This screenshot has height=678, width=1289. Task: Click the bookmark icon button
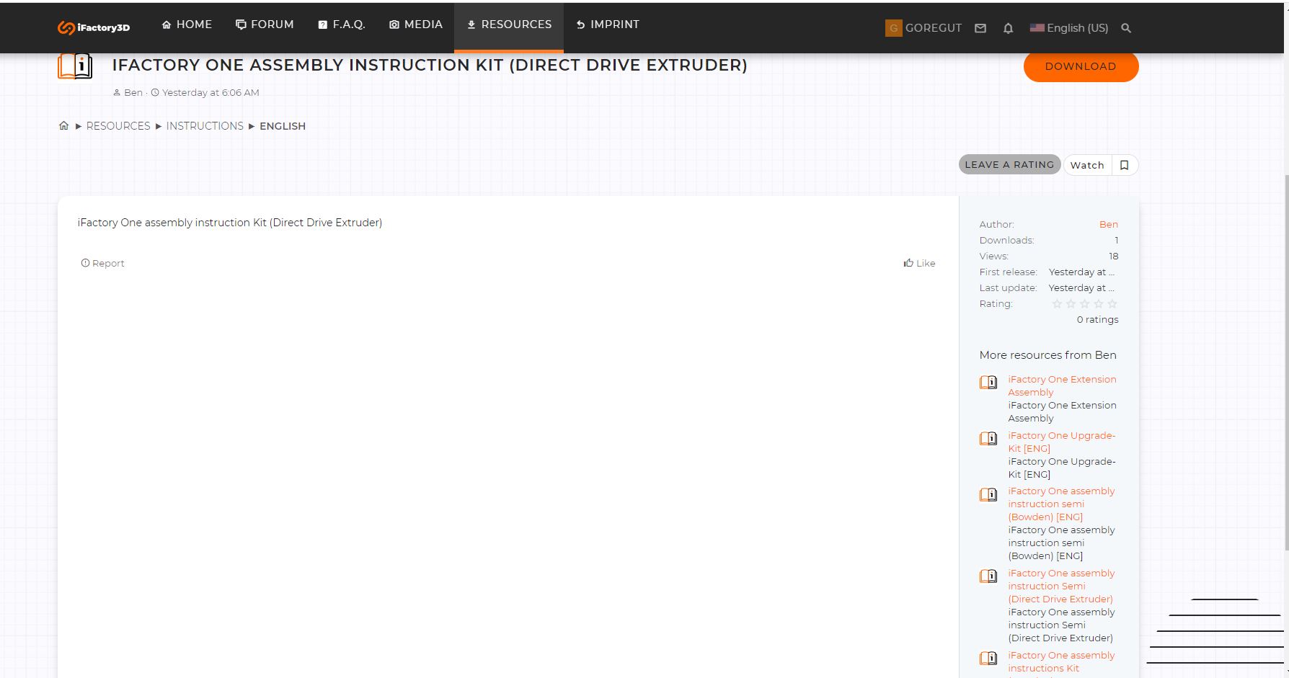[1125, 165]
